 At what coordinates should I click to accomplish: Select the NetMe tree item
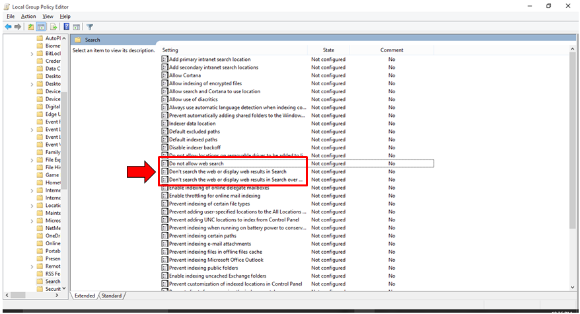click(53, 228)
